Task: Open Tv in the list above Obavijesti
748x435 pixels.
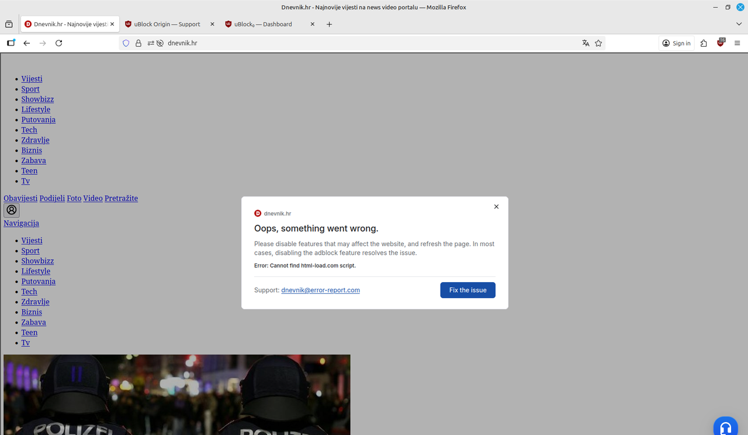Action: [26, 181]
